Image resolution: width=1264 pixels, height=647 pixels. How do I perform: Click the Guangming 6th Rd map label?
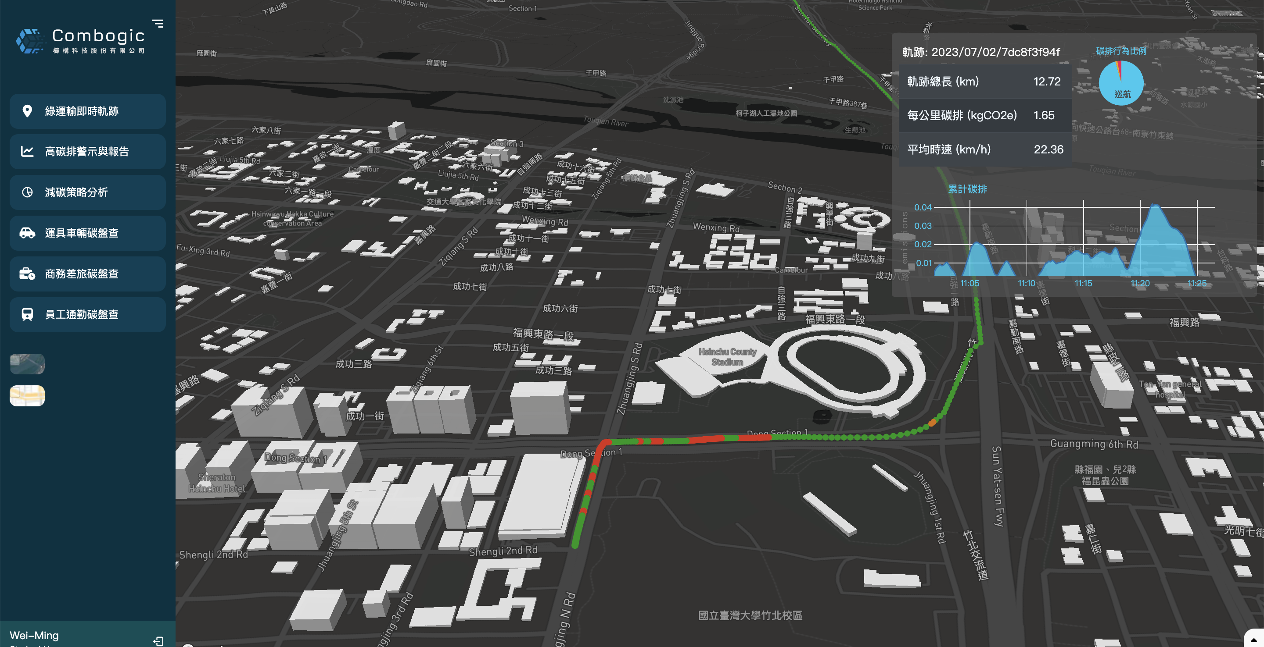coord(1094,444)
